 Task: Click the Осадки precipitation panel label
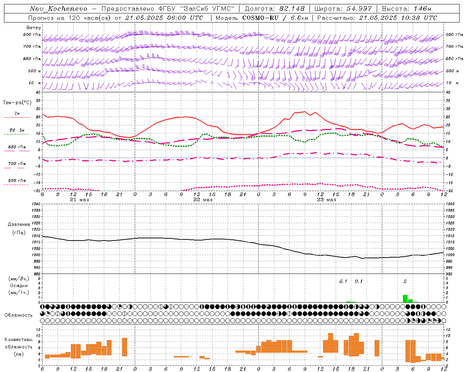coord(19,286)
